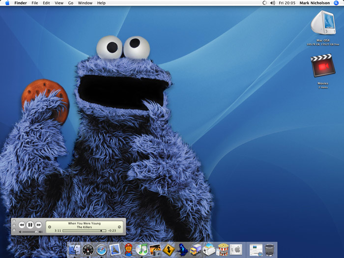The image size is (344, 258).
Task: Open the Edit menu
Action: (x=46, y=3)
